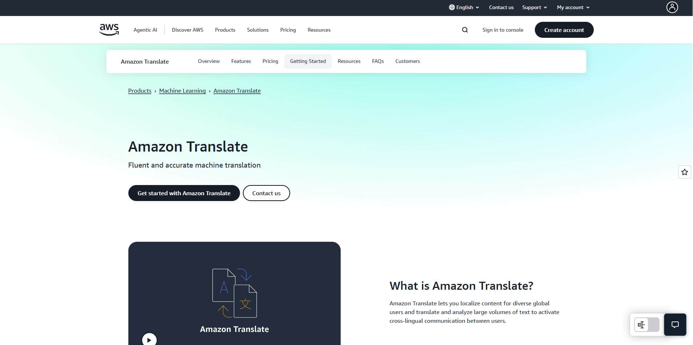
Task: Open the Features tab
Action: [x=241, y=61]
